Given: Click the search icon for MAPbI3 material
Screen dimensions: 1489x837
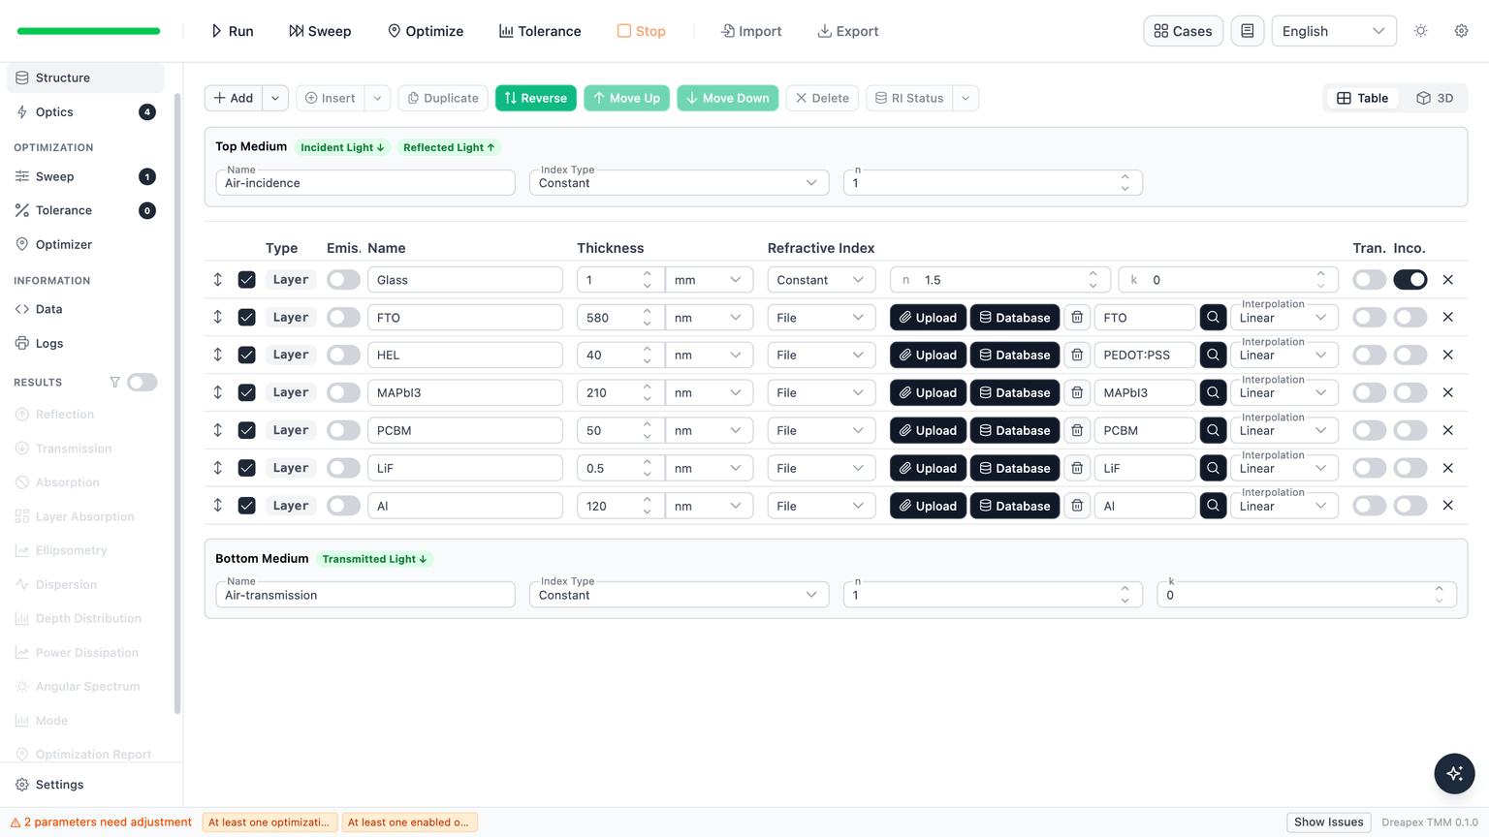Looking at the screenshot, I should 1213,392.
